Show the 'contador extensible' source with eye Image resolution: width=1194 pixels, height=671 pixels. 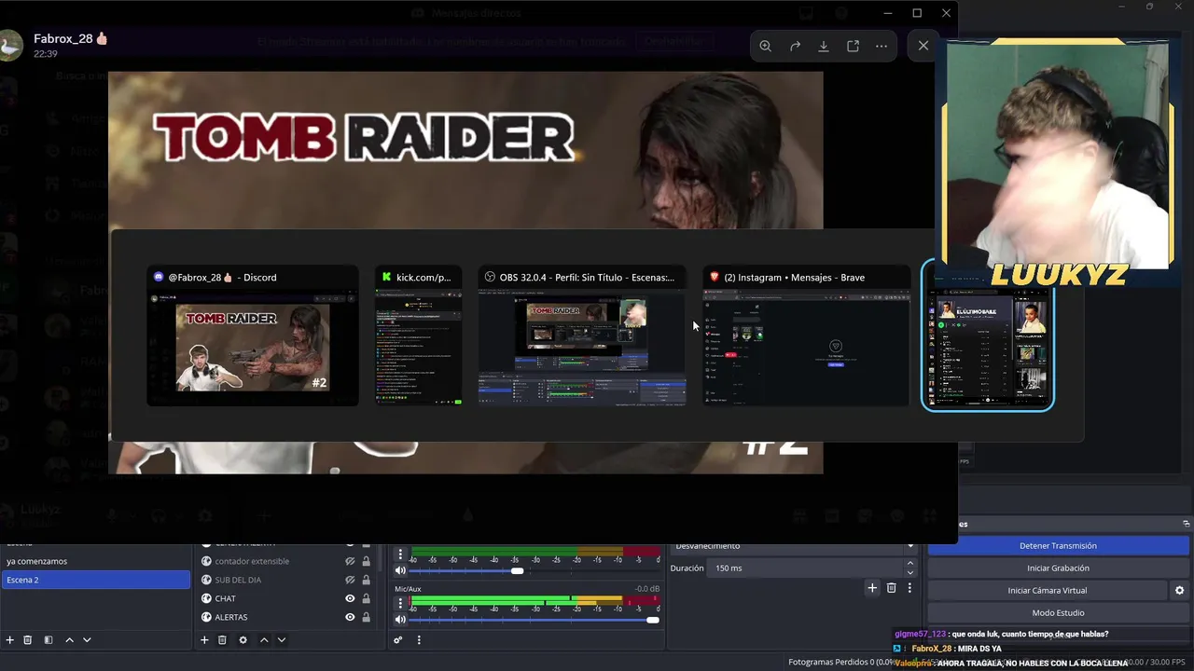(351, 561)
